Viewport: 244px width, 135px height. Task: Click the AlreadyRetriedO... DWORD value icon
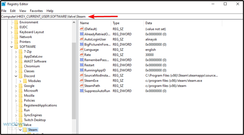click(x=82, y=34)
